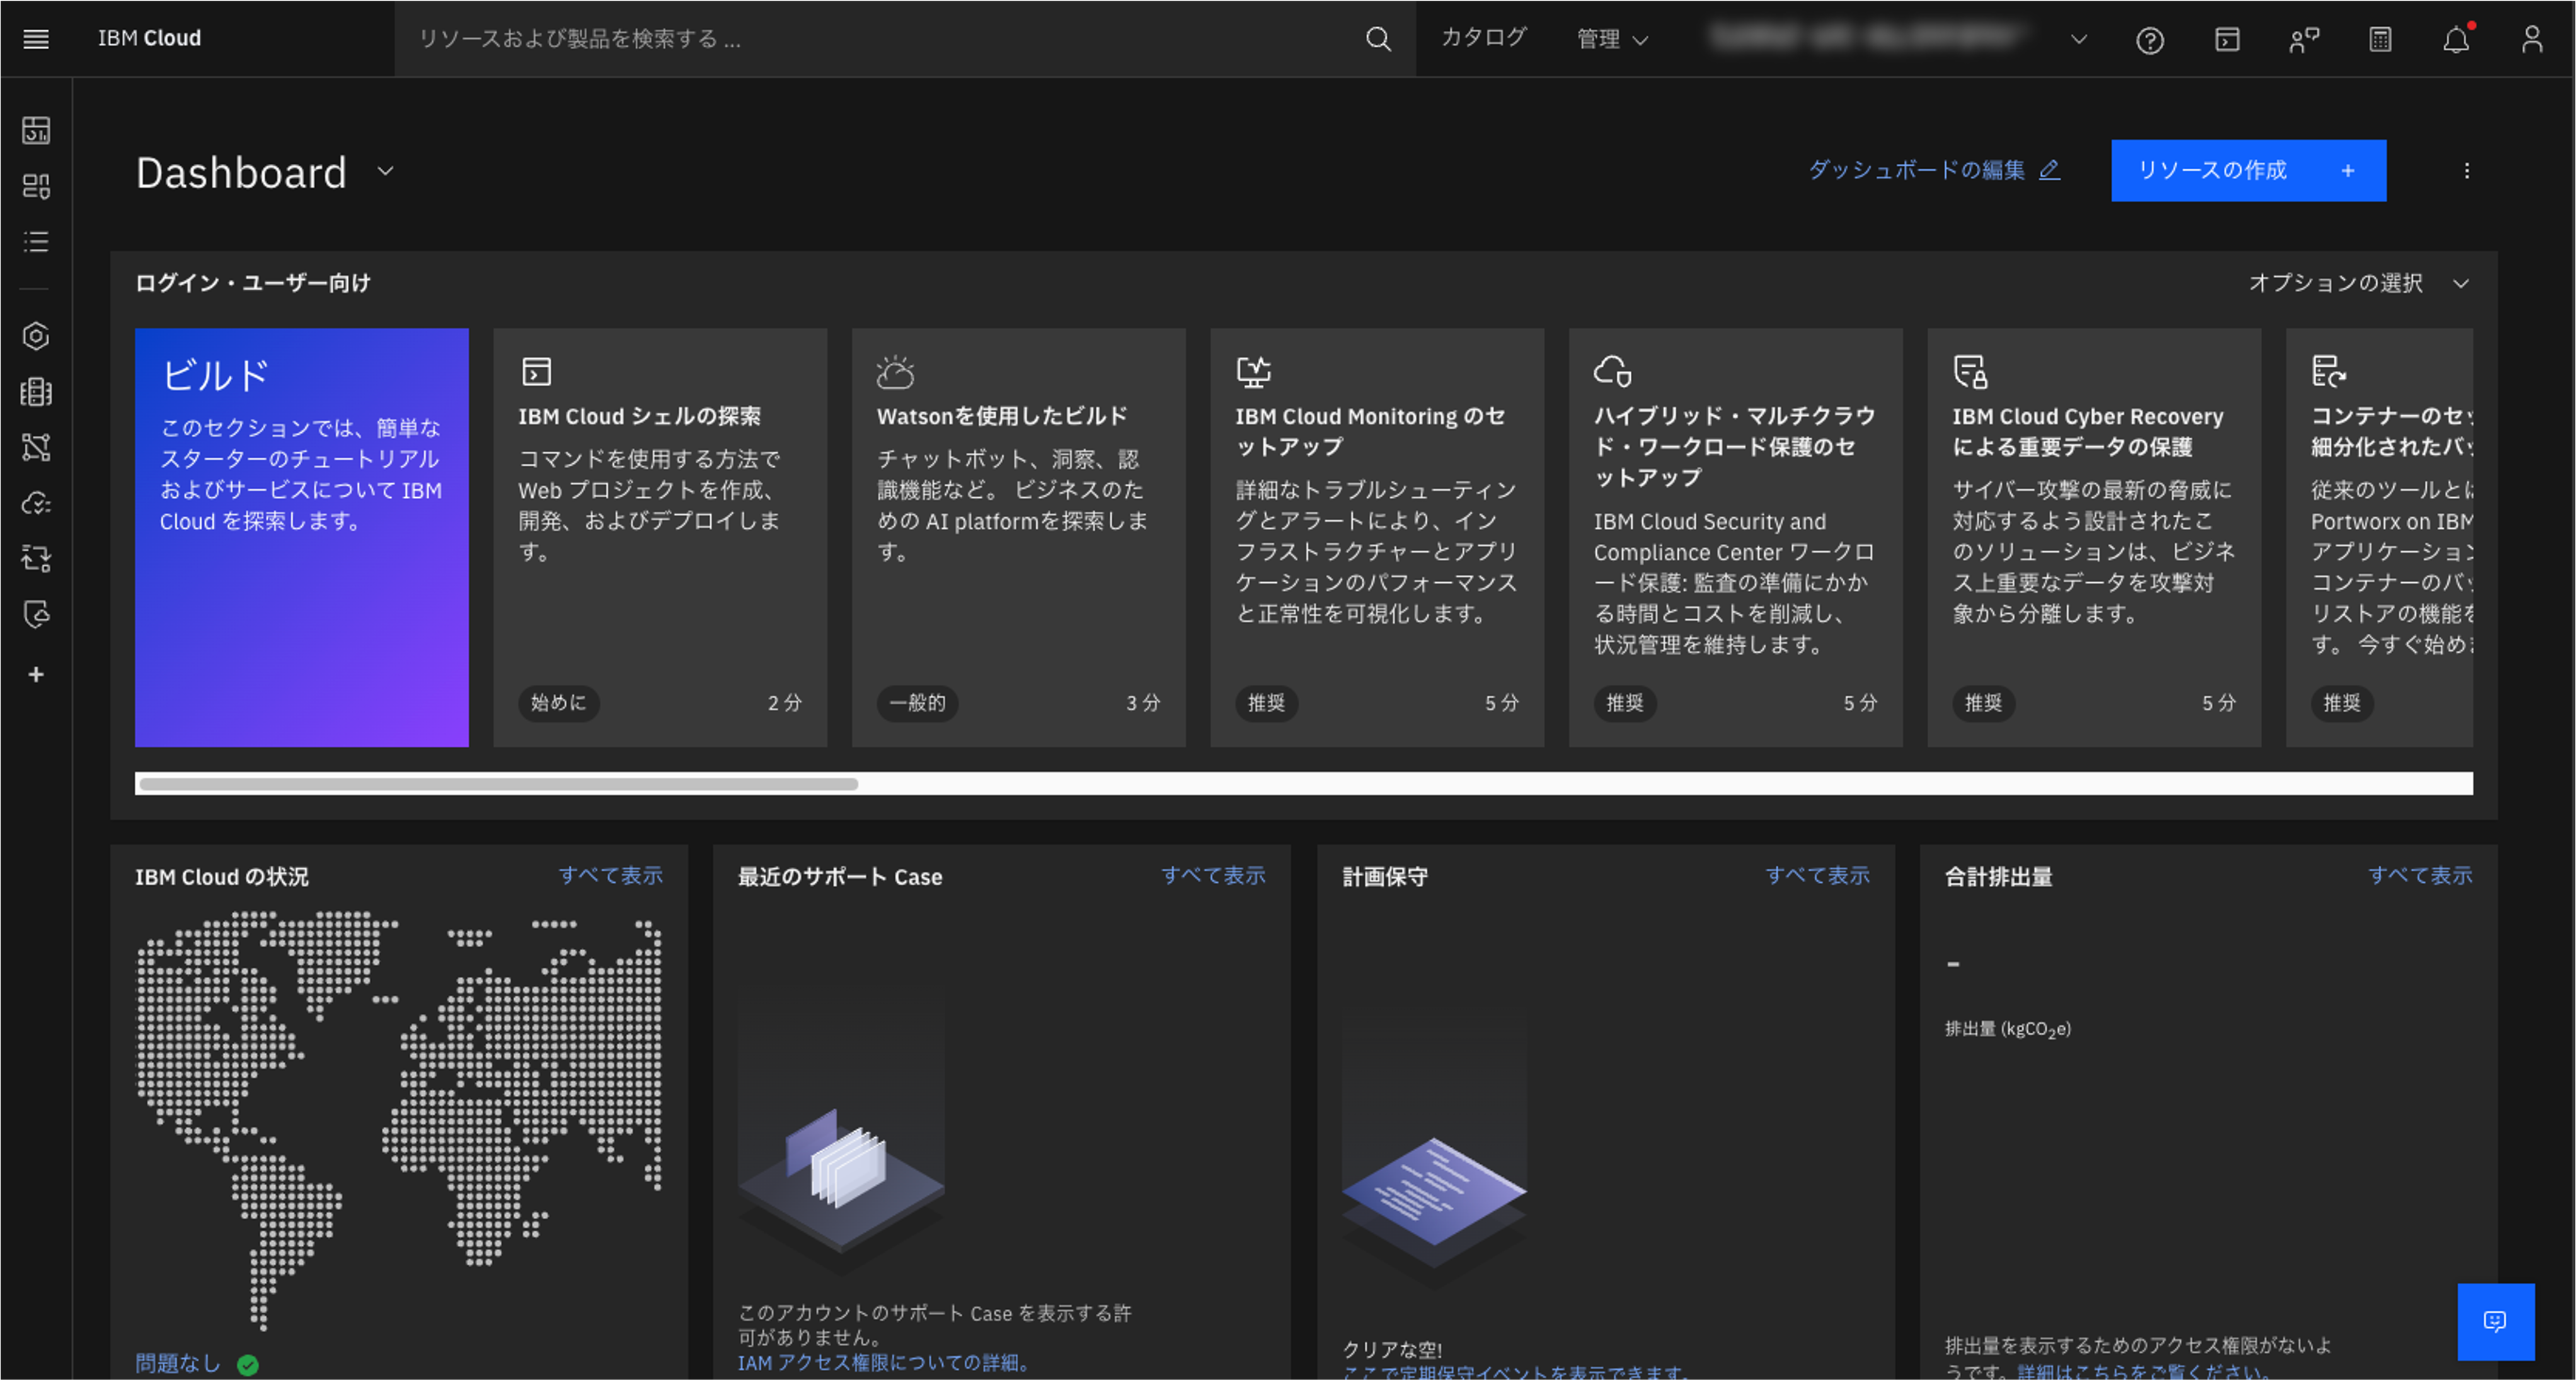The height and width of the screenshot is (1380, 2576).
Task: Click the sidebar plus icon
Action: tap(36, 675)
